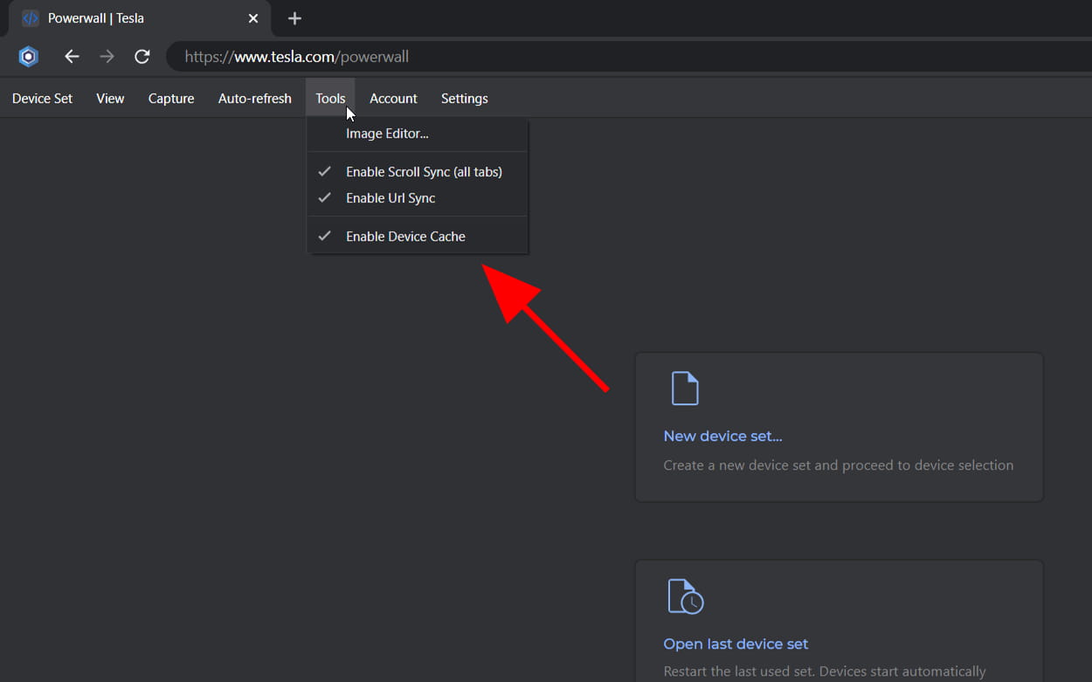This screenshot has height=682, width=1092.
Task: Toggle Enable Url Sync option
Action: pyautogui.click(x=418, y=198)
